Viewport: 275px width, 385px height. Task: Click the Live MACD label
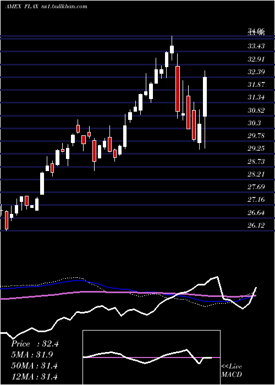(232, 371)
